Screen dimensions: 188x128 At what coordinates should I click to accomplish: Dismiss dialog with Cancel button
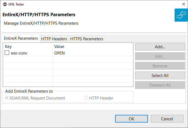[x=167, y=119]
